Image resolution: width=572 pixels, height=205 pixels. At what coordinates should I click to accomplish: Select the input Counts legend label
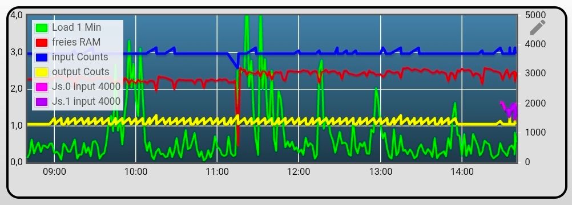click(80, 57)
